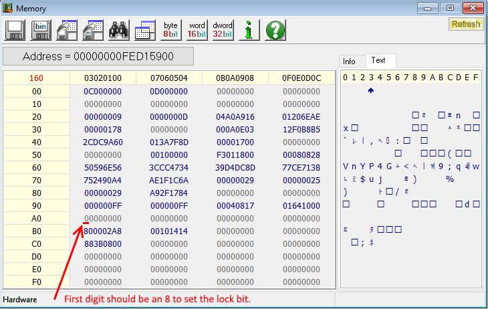488x309 pixels.
Task: Click the memory table window icon
Action: pyautogui.click(x=144, y=29)
